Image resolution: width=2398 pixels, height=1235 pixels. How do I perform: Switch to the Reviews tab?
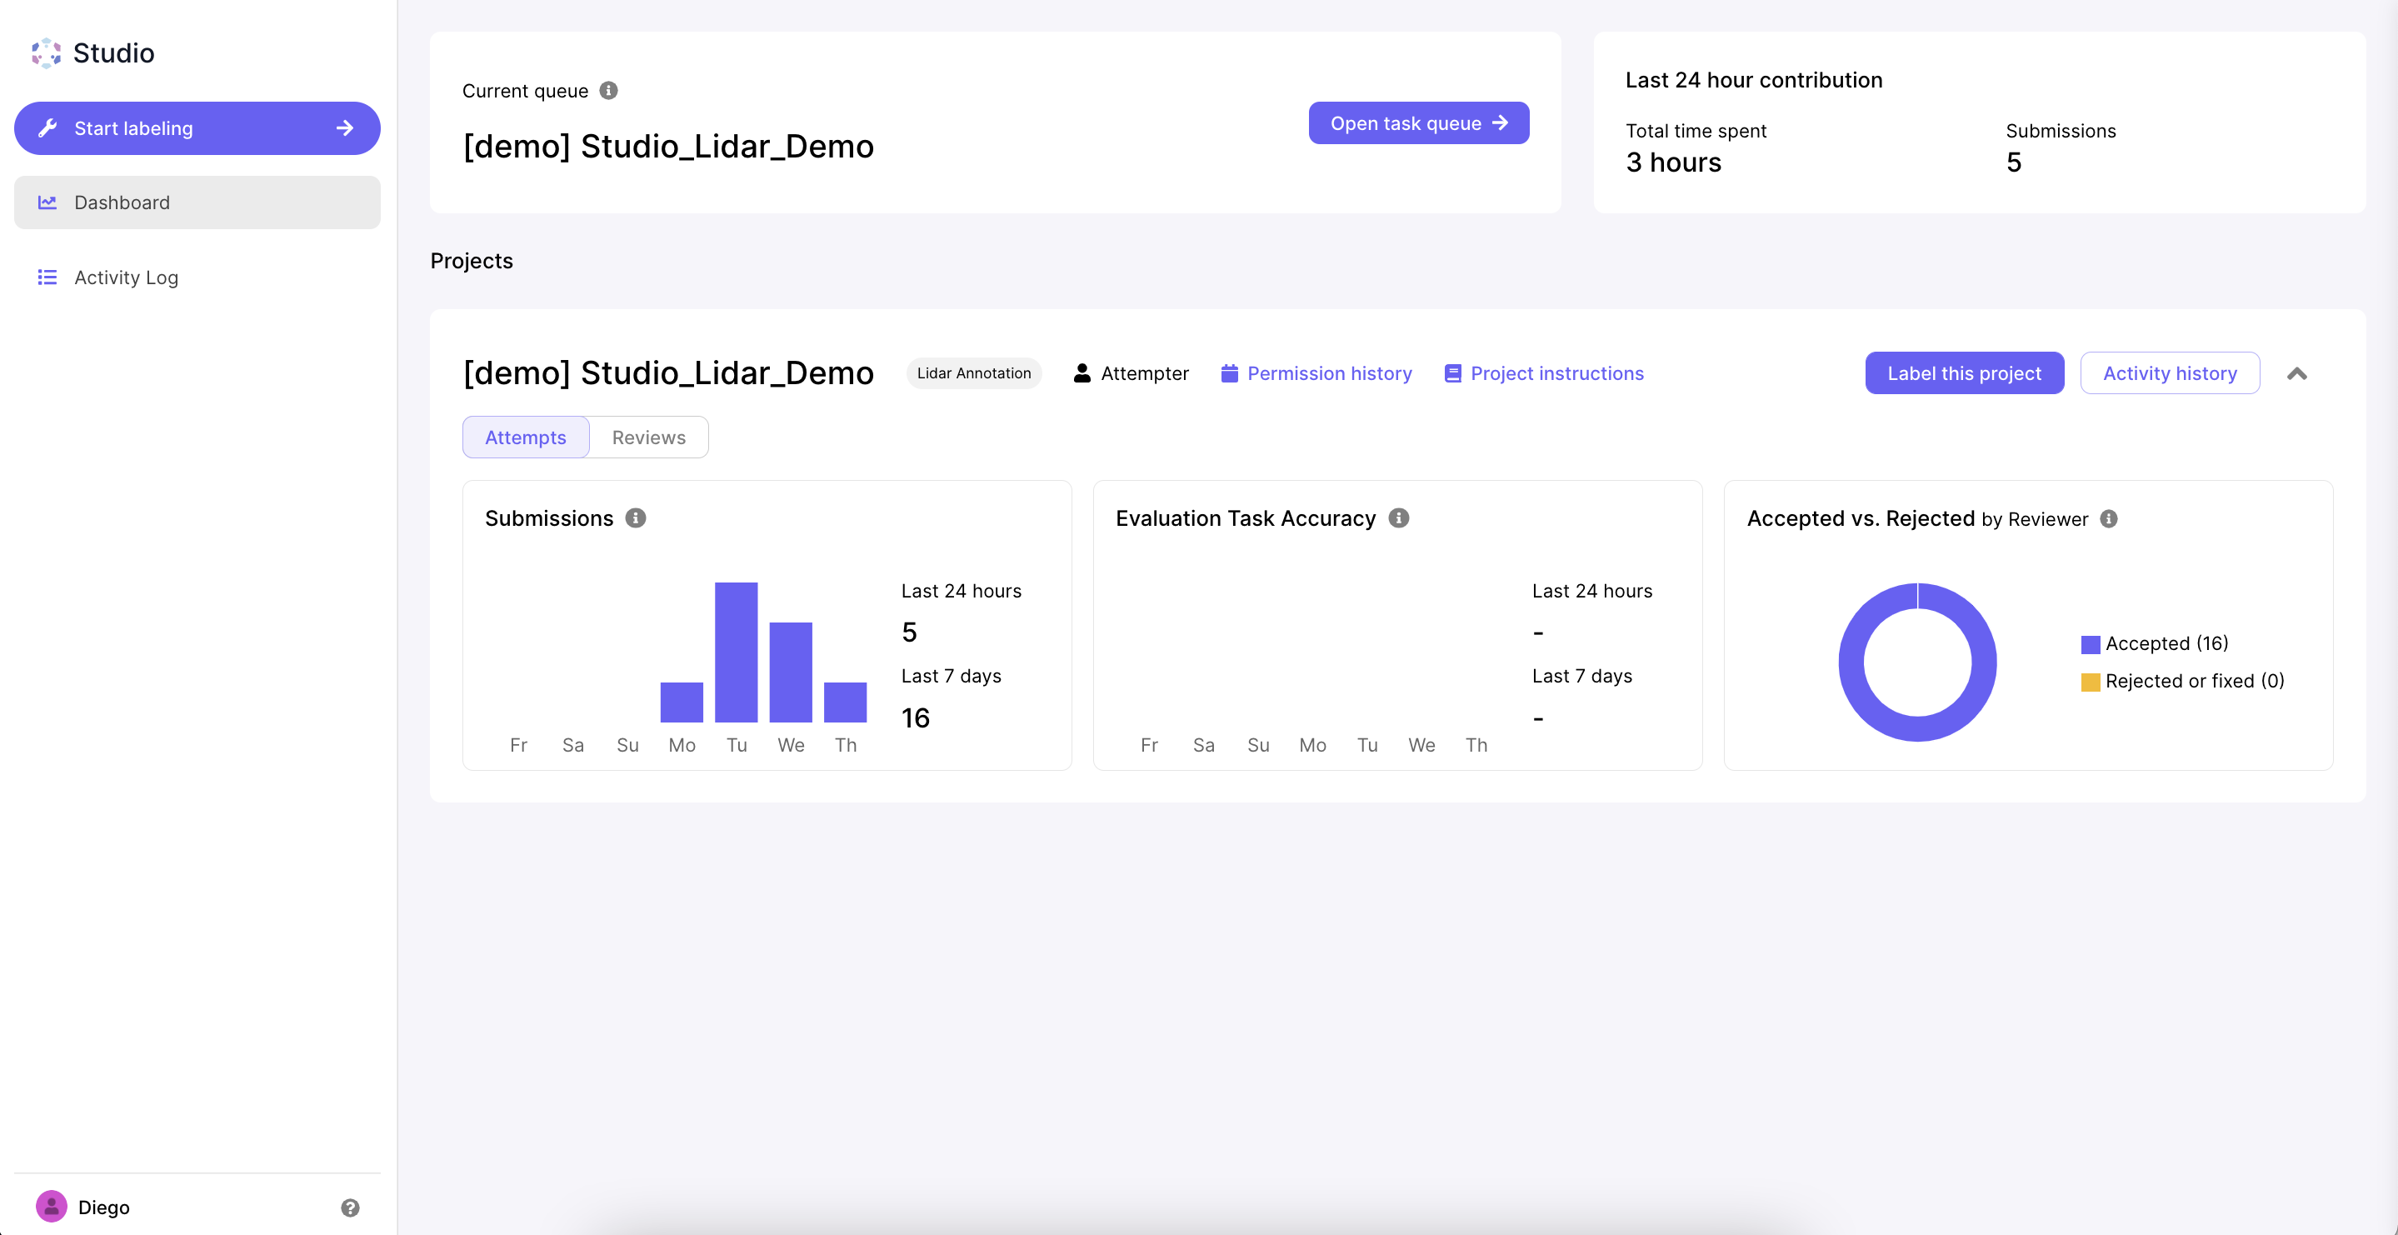pos(648,437)
